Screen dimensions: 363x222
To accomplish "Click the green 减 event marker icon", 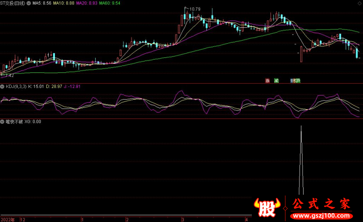I will click(x=276, y=81).
